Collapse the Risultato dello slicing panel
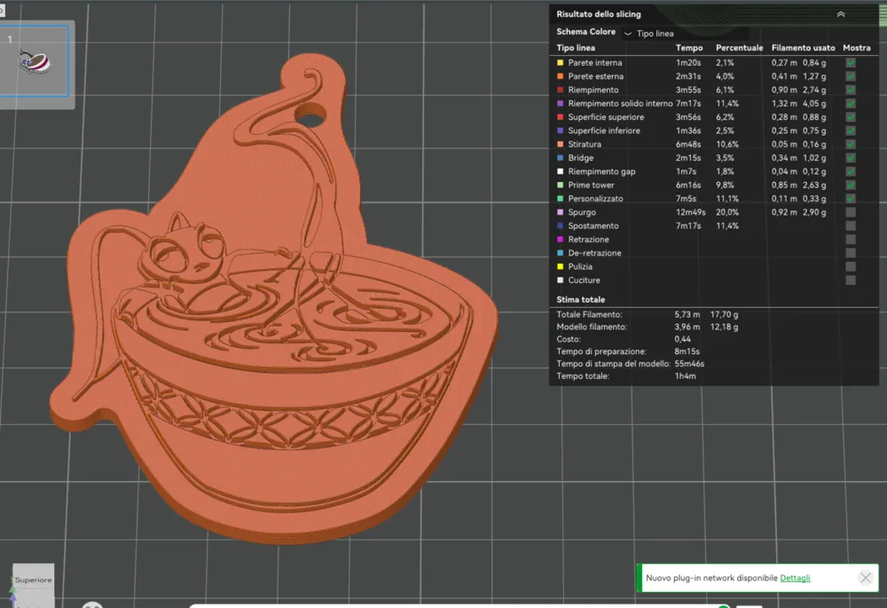This screenshot has width=887, height=608. pyautogui.click(x=841, y=14)
